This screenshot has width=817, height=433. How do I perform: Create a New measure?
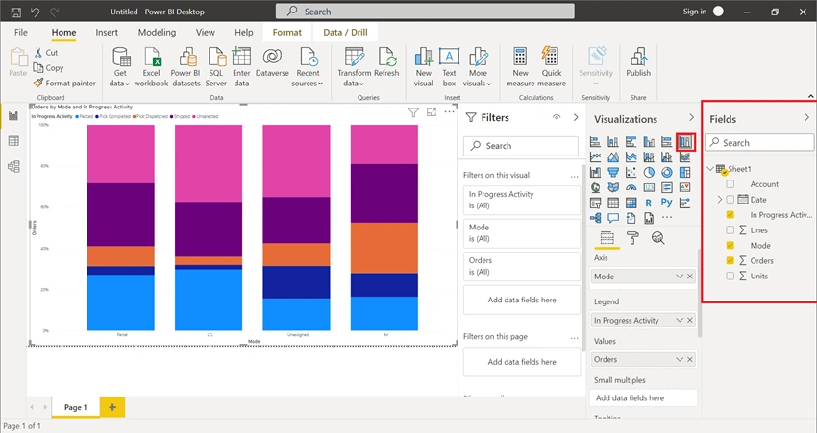520,66
